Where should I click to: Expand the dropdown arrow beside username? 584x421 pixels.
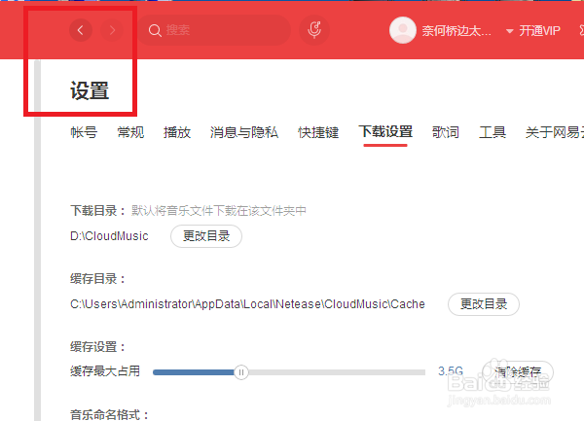point(509,31)
